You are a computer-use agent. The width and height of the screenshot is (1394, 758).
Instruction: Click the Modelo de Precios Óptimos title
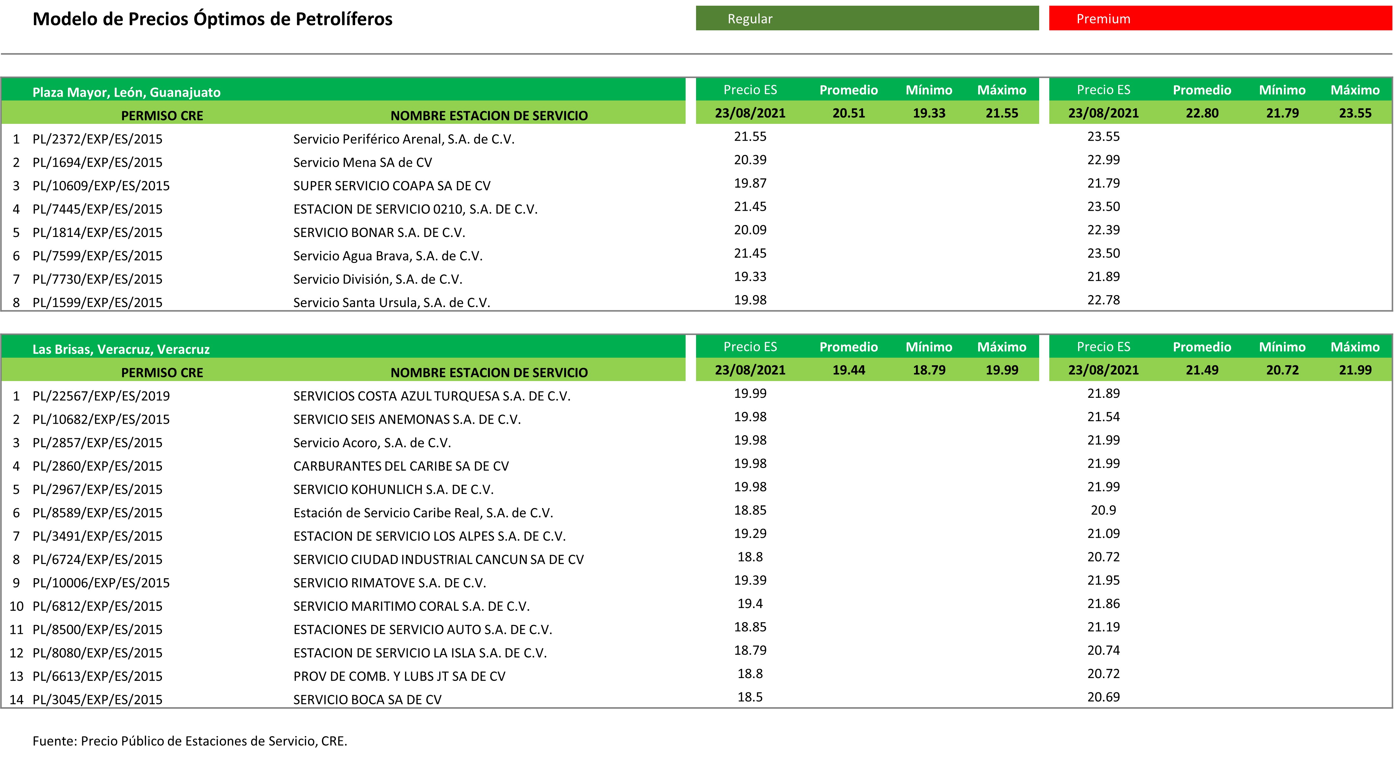point(212,19)
